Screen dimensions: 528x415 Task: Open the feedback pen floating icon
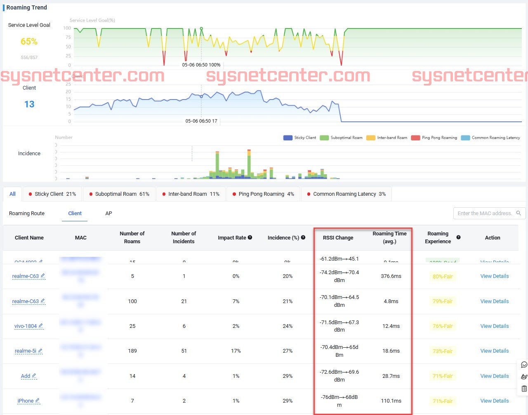pyautogui.click(x=524, y=377)
